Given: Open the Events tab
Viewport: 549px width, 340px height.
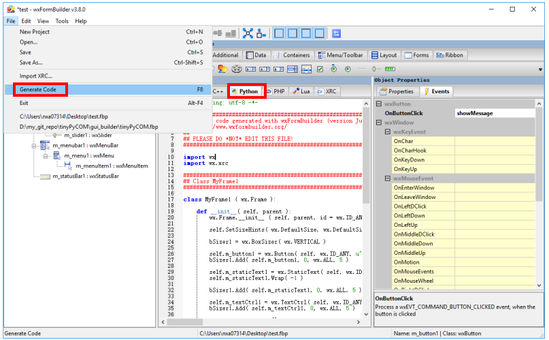Looking at the screenshot, I should click(x=437, y=91).
